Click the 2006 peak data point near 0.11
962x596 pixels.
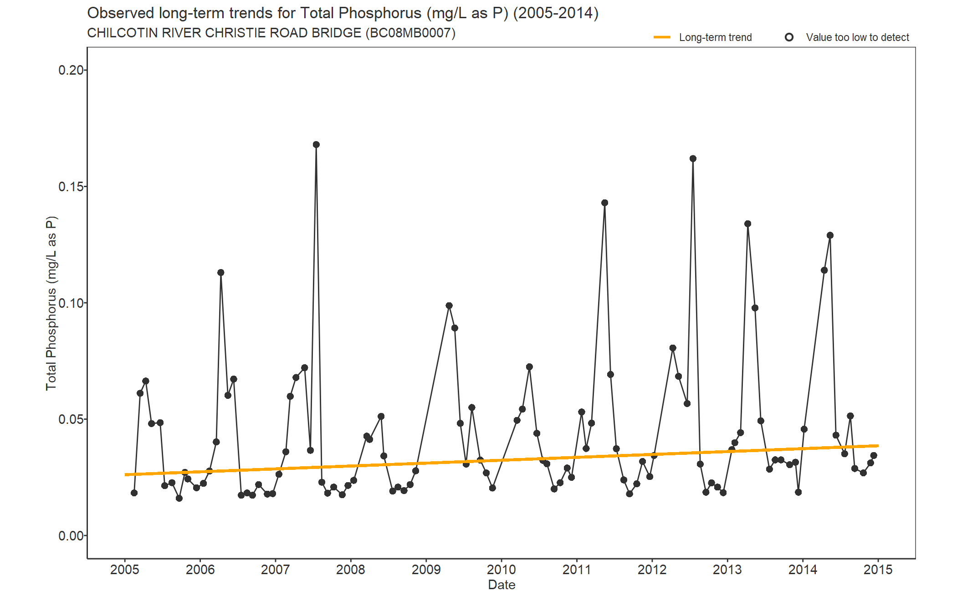220,273
